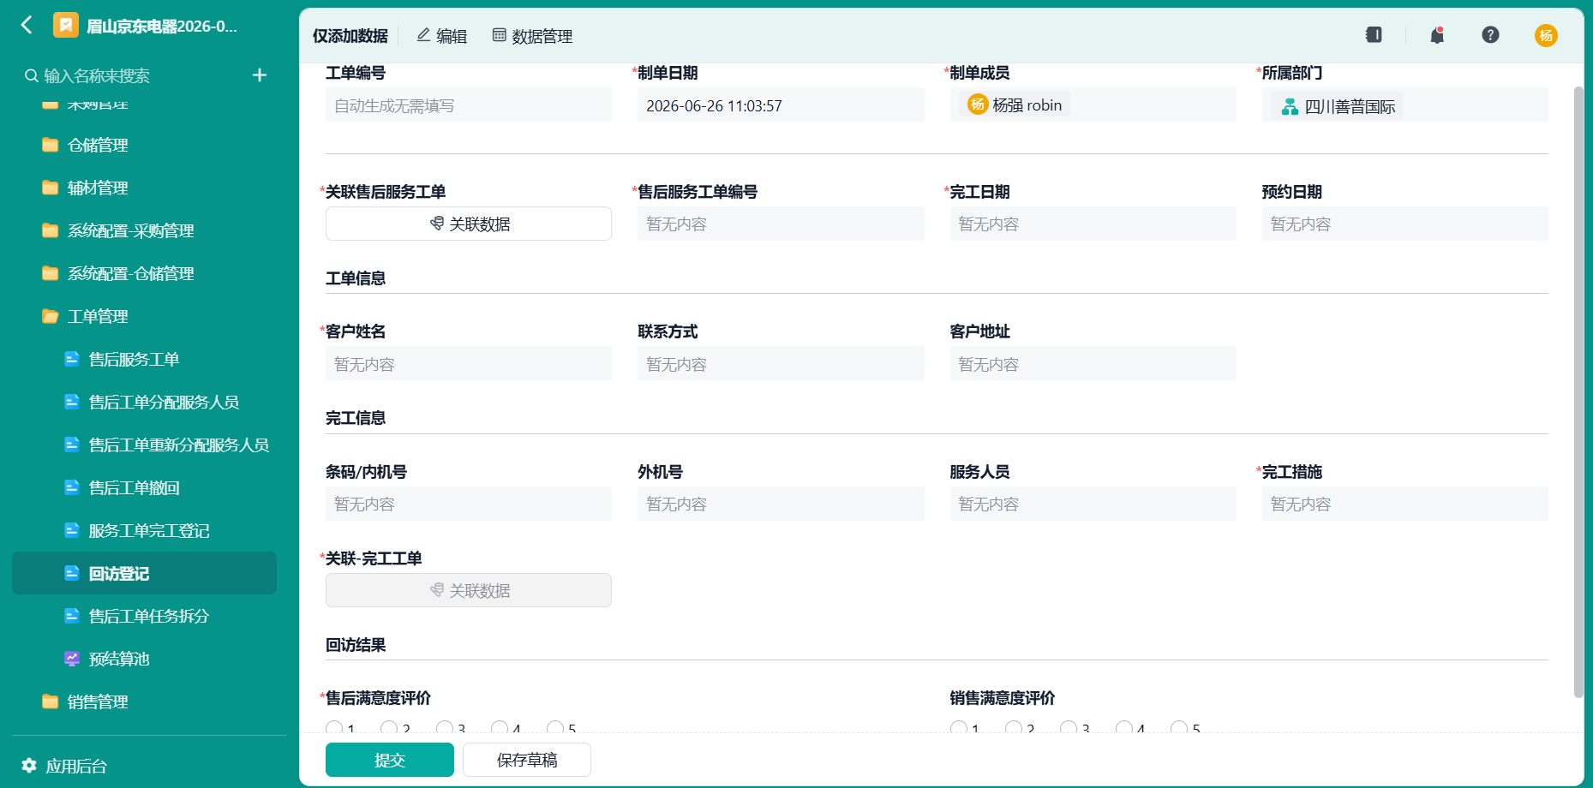
Task: Click the 工单编号 auto-generated field
Action: [x=469, y=105]
